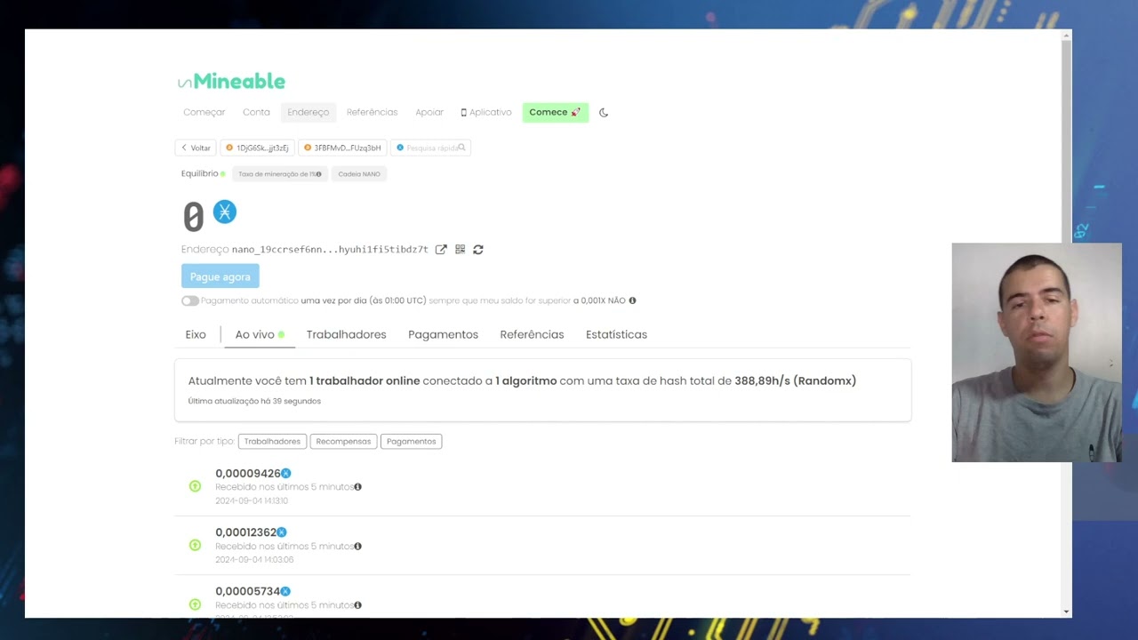Screen dimensions: 1138x640
Task: Open Referências in the top navigation
Action: [372, 112]
